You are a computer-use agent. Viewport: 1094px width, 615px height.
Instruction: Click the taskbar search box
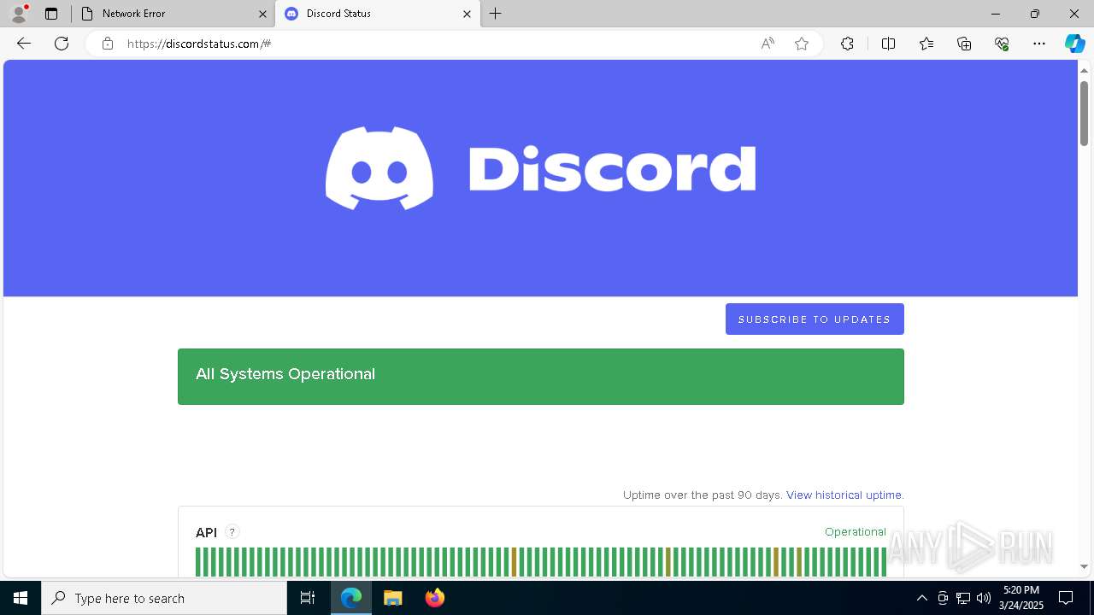click(164, 598)
